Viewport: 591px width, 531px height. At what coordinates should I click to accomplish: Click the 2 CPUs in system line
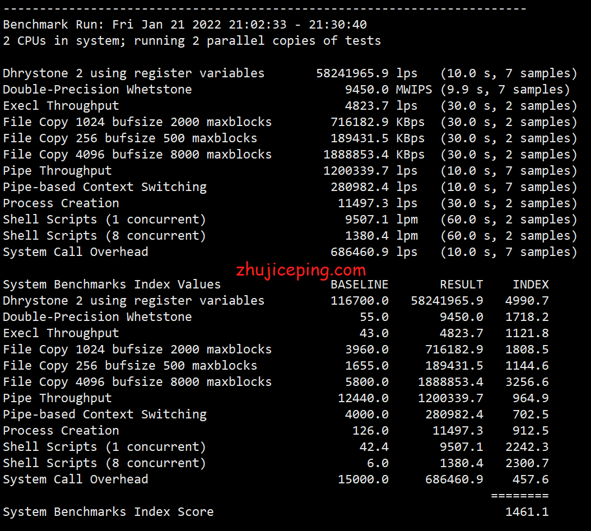pyautogui.click(x=192, y=41)
